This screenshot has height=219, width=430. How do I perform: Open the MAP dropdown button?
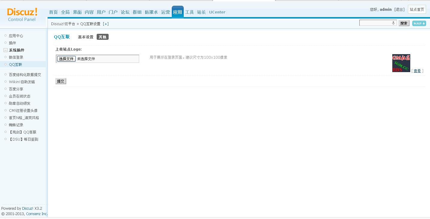pyautogui.click(x=419, y=23)
